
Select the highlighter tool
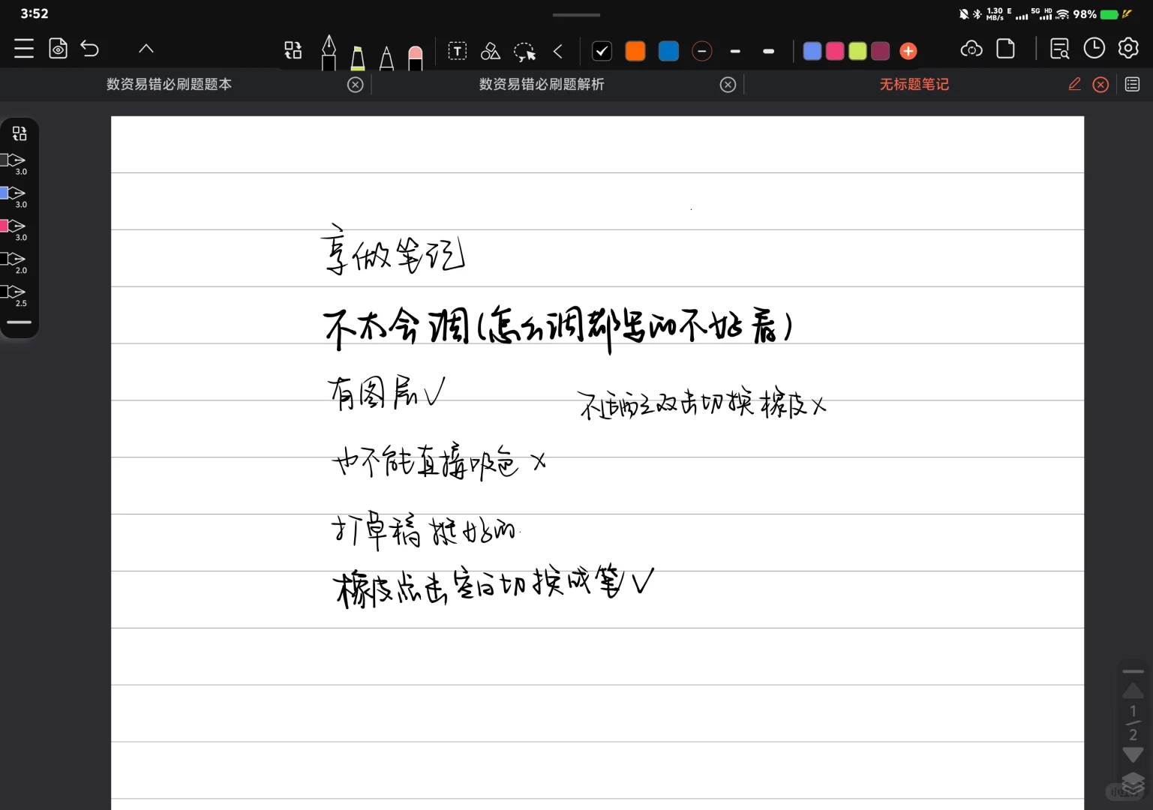click(358, 51)
